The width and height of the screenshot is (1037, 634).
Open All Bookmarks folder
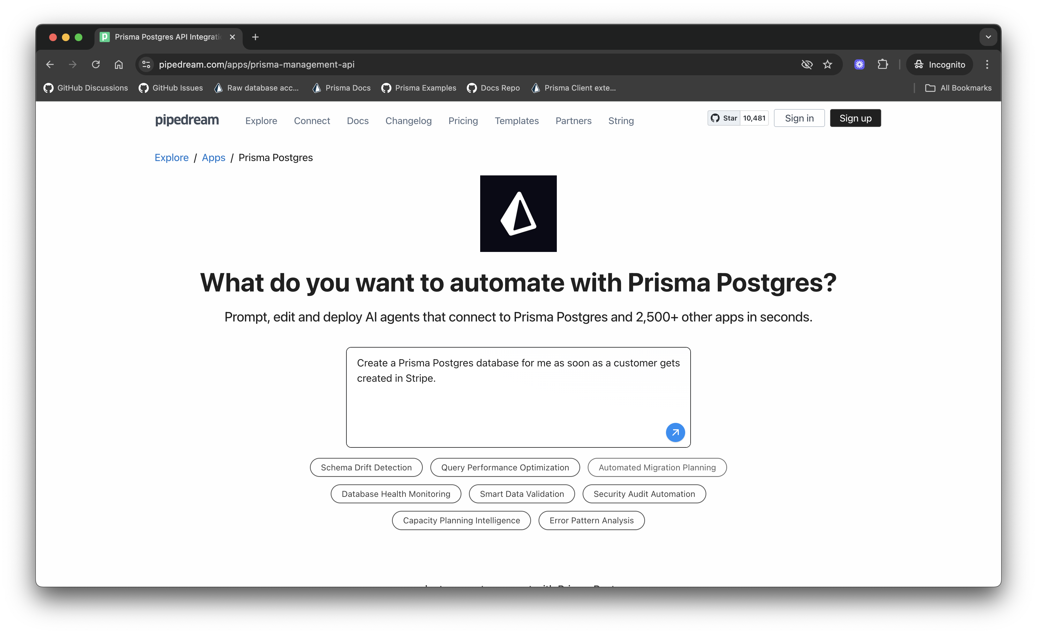coord(958,88)
